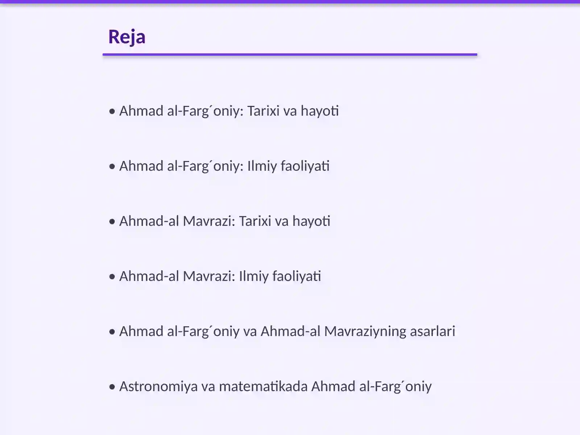Click the bullet dot before "Ahmad al-Farg´oniy: Ilmiy faoliyati"
This screenshot has height=435, width=580.
(x=112, y=166)
